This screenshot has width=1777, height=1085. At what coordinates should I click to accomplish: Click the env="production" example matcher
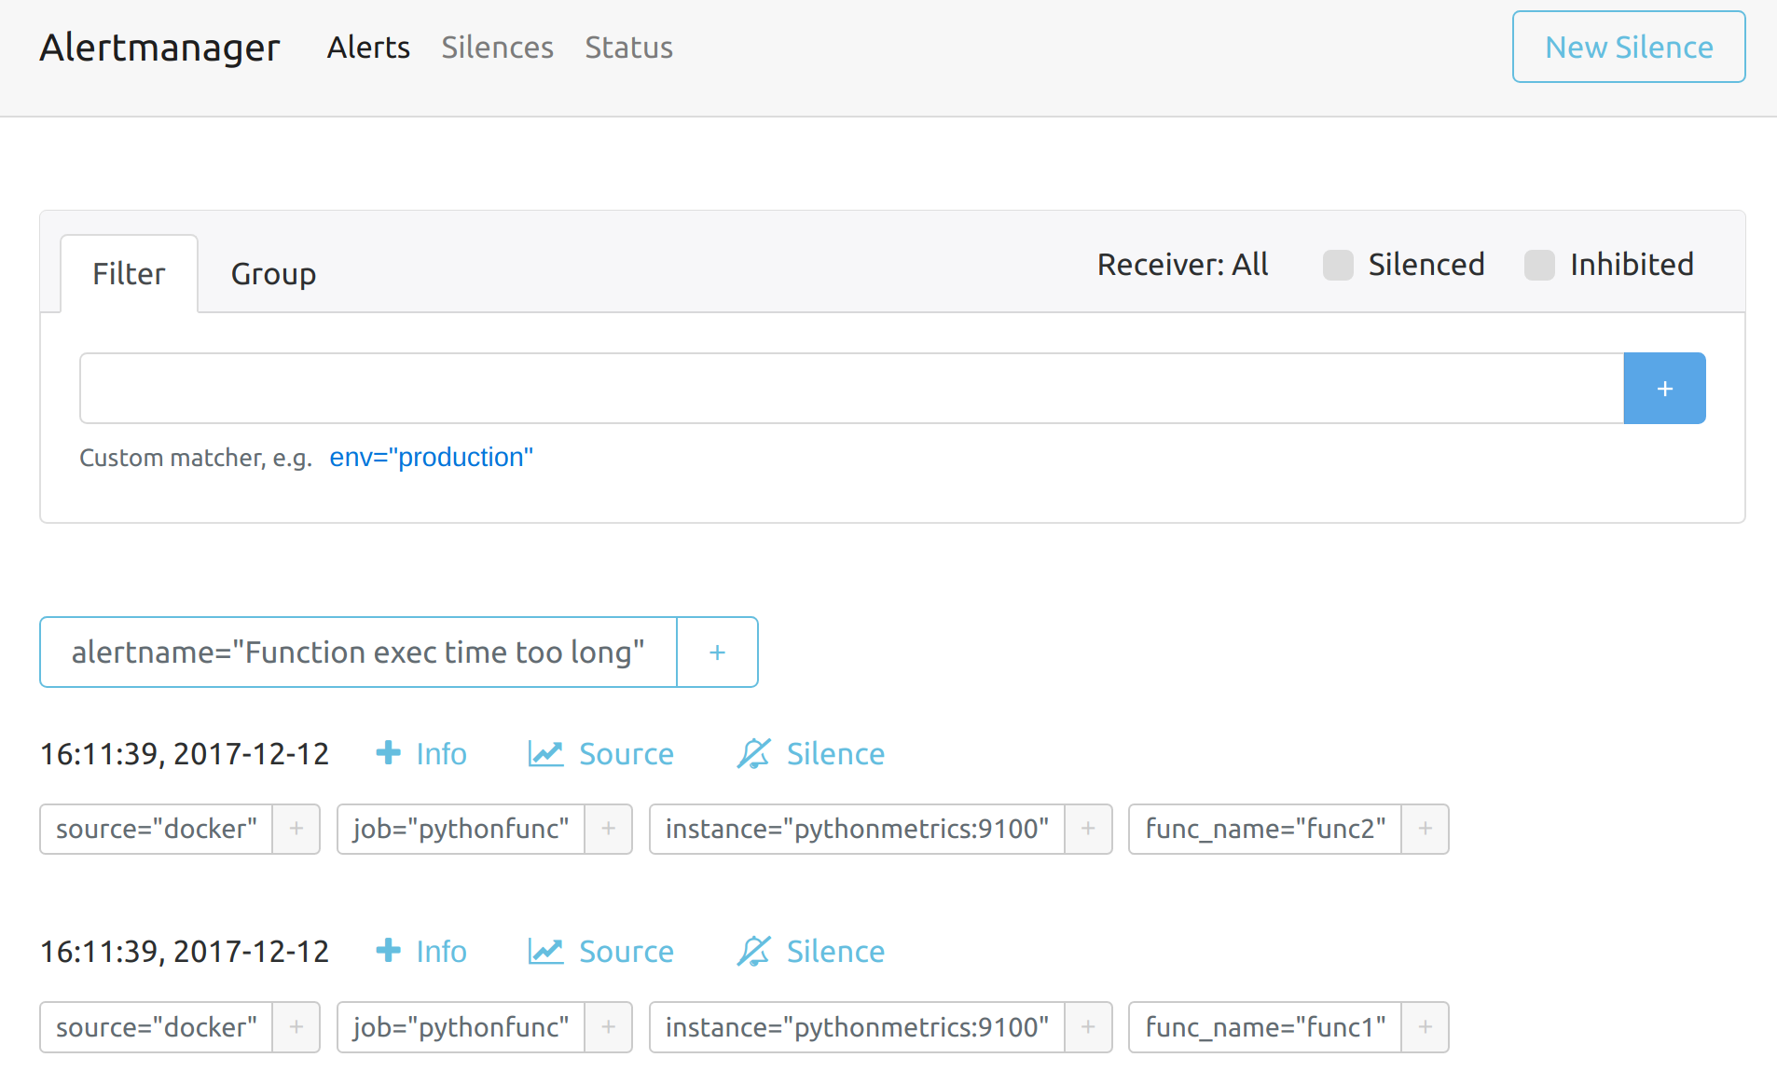[431, 458]
